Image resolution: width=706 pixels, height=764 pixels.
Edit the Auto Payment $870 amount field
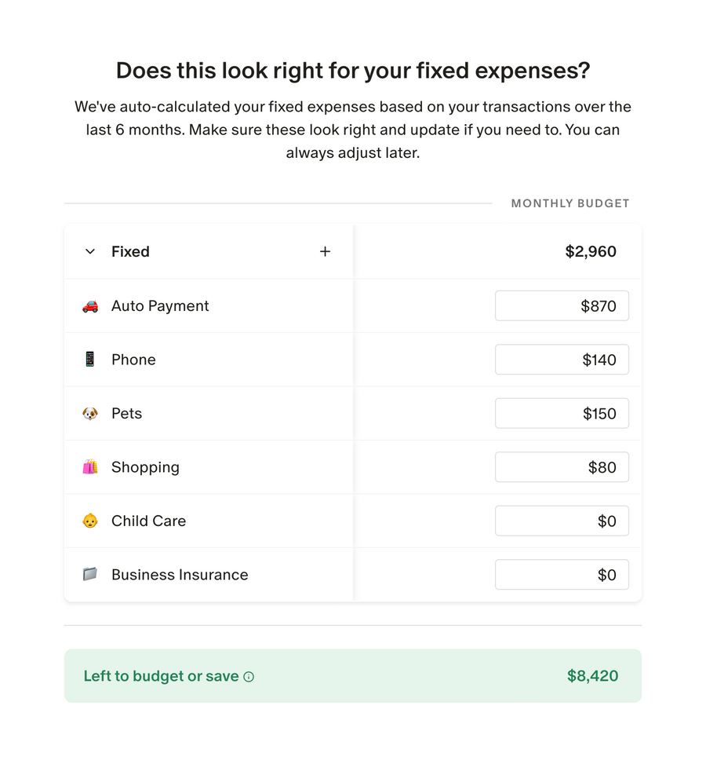[562, 305]
